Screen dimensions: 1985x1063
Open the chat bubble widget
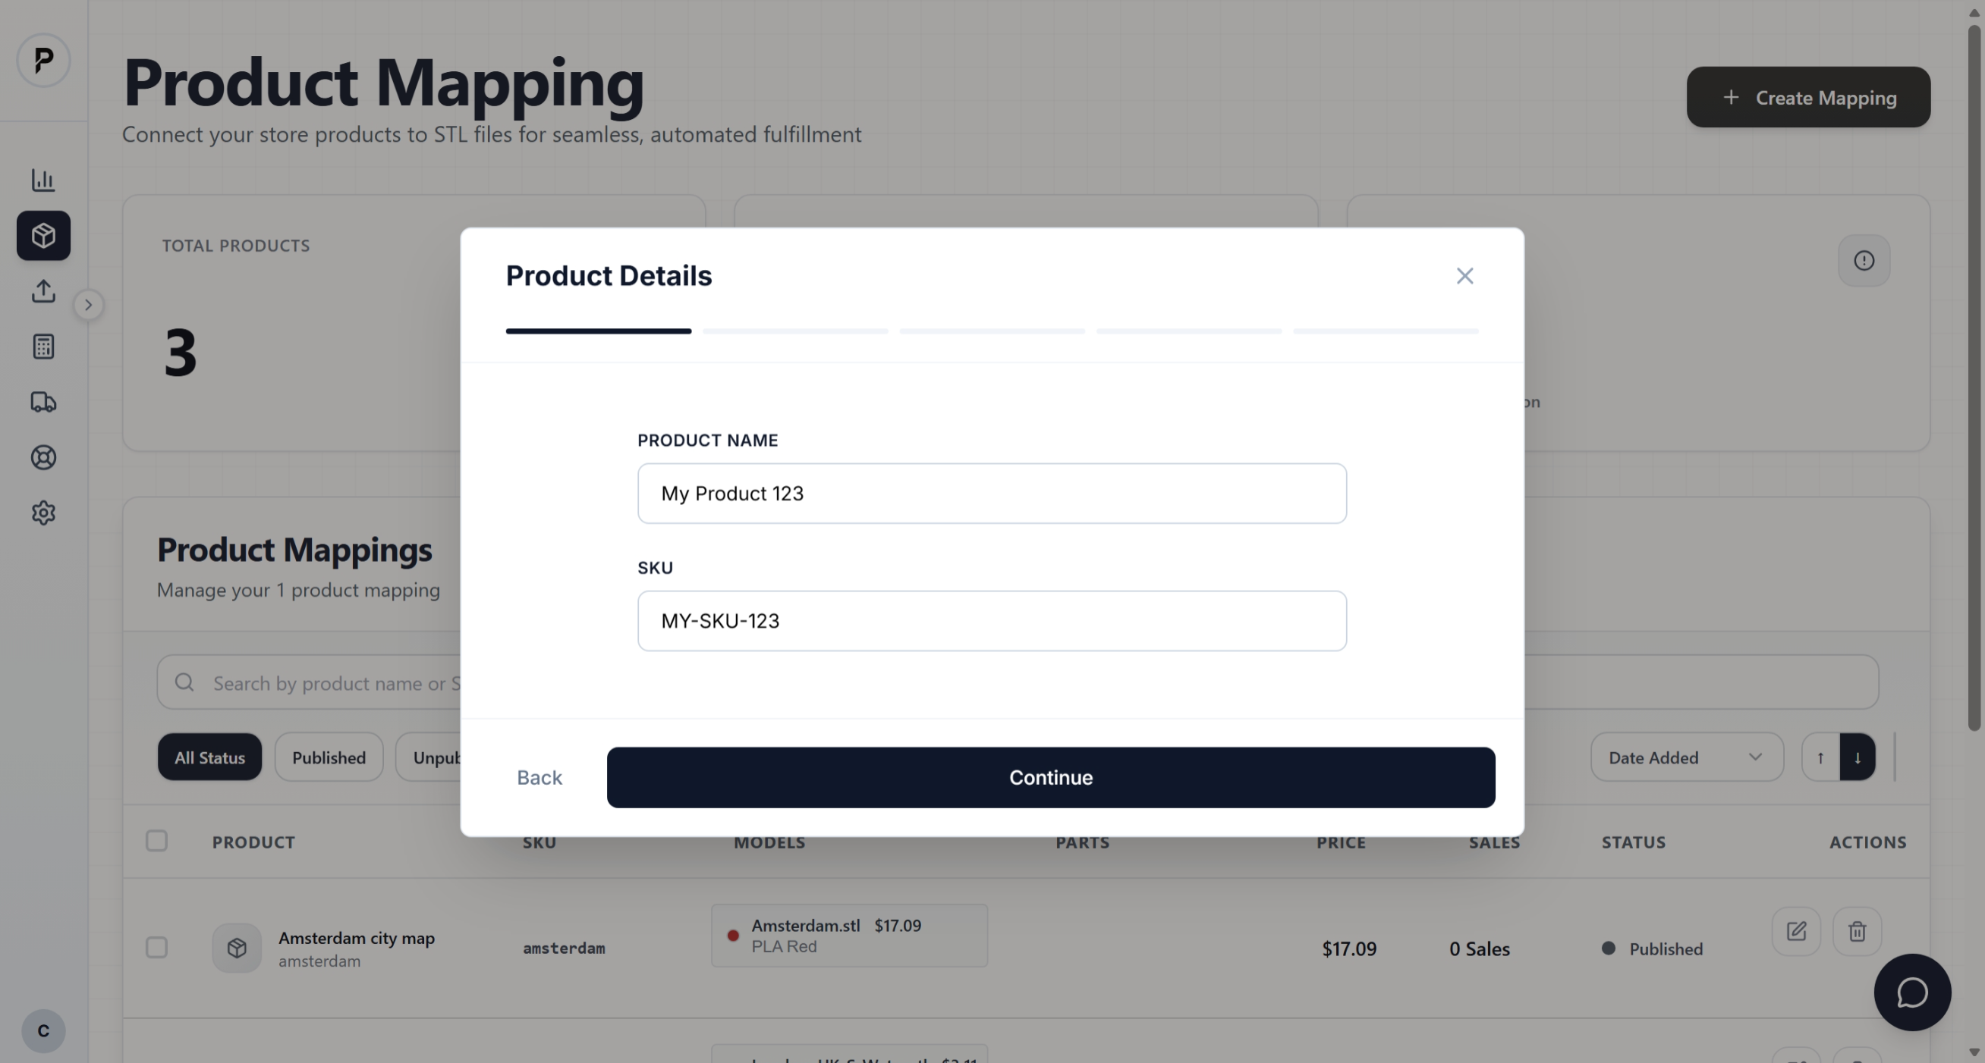[1912, 992]
